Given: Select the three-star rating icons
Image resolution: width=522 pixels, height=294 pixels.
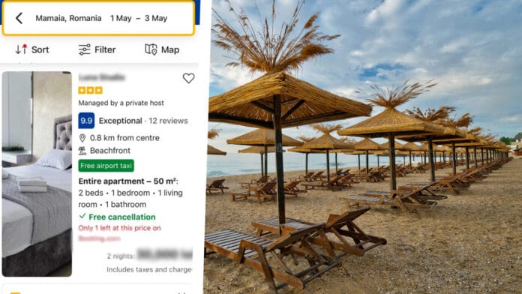Looking at the screenshot, I should [x=90, y=90].
